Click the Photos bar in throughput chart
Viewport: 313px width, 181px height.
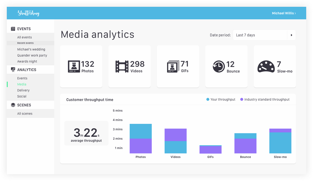(x=141, y=139)
